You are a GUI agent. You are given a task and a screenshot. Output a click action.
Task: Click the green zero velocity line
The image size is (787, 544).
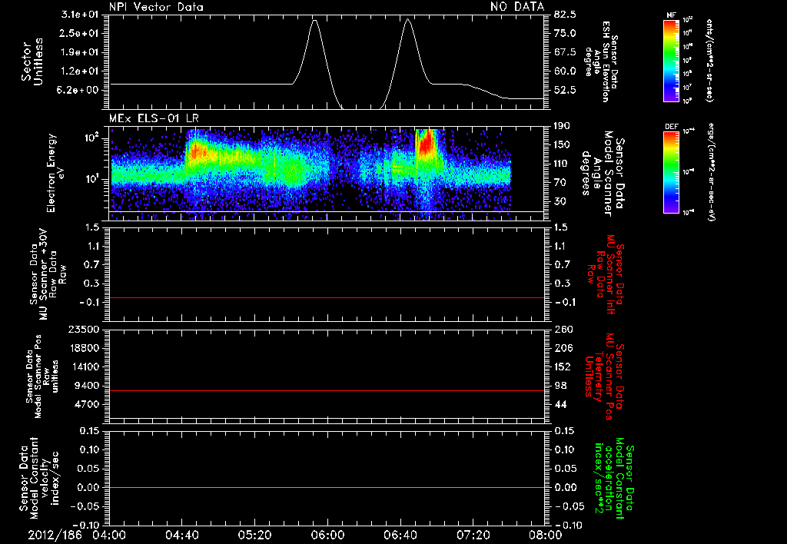tap(327, 487)
